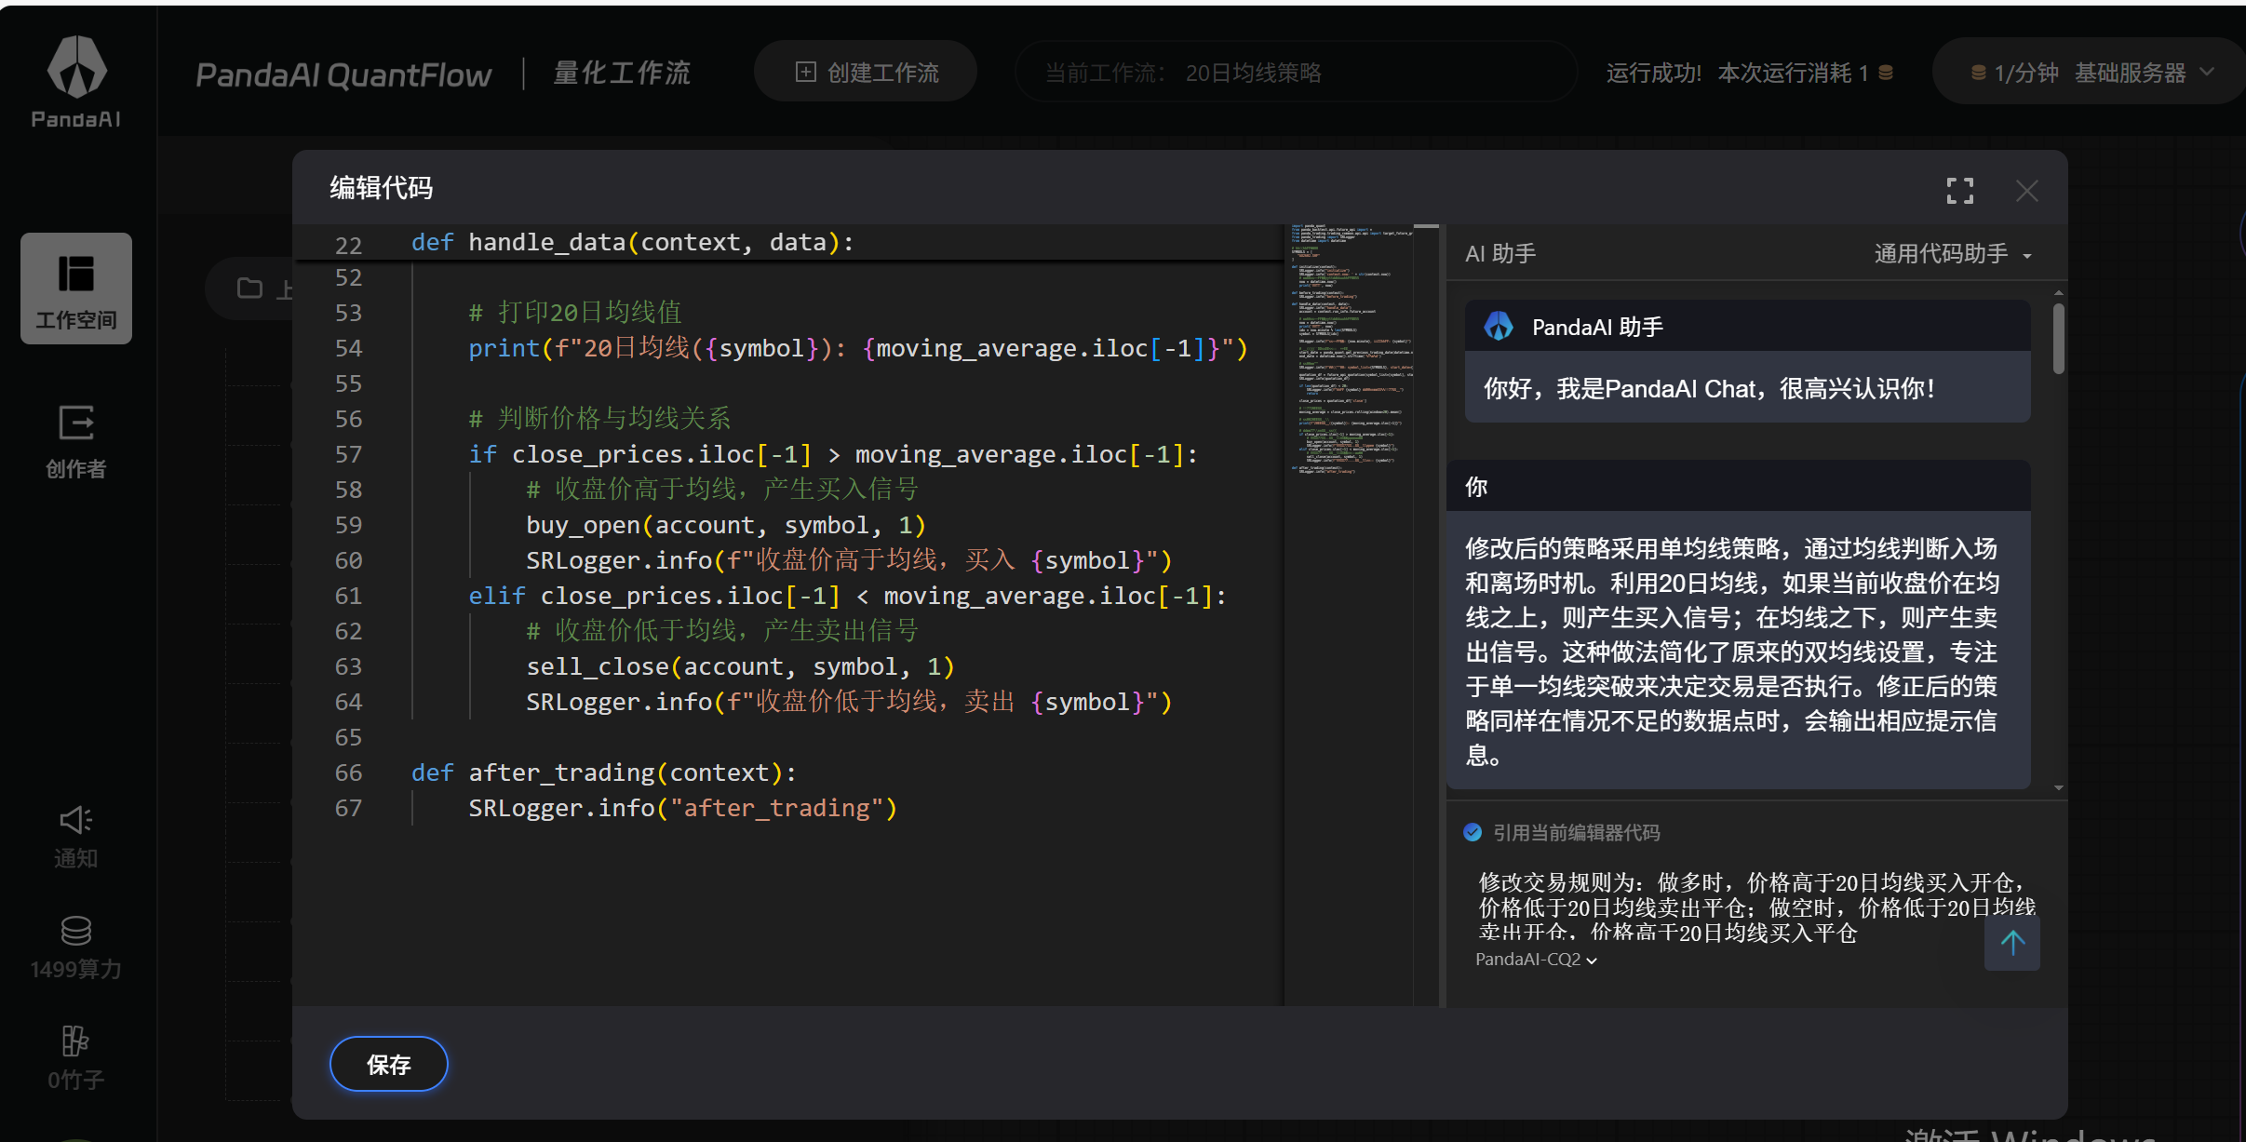Click the PandaAI QuantFlow brand title
The image size is (2246, 1142).
point(343,74)
